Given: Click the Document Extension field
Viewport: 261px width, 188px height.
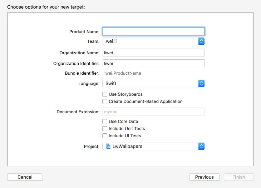Looking at the screenshot, I should tap(153, 112).
